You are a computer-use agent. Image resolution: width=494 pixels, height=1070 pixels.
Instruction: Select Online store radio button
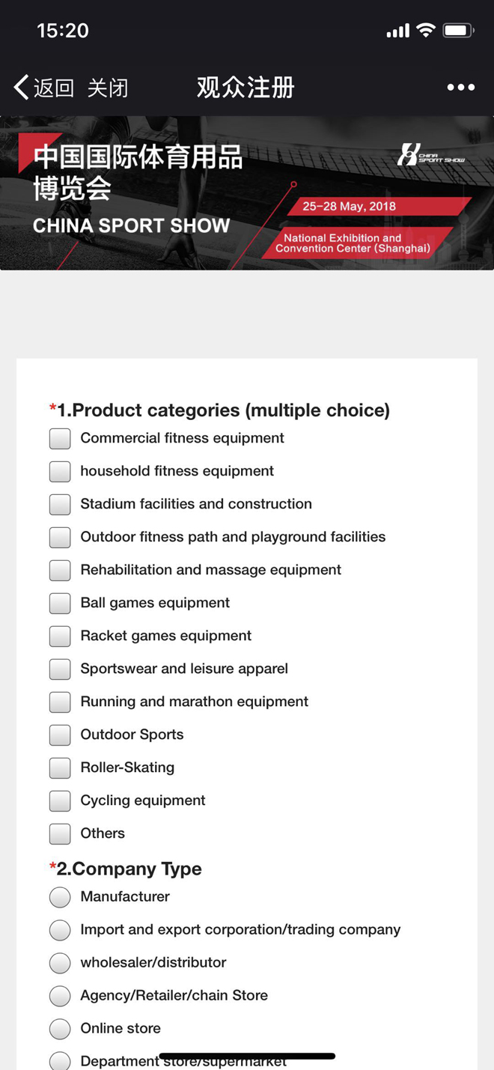point(60,1029)
